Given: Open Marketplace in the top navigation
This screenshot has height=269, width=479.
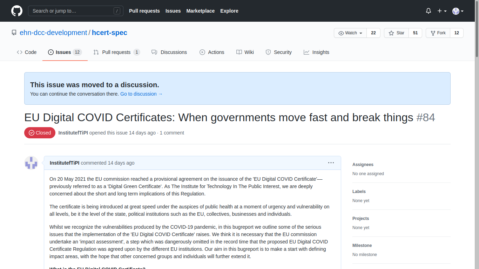Looking at the screenshot, I should click(200, 11).
